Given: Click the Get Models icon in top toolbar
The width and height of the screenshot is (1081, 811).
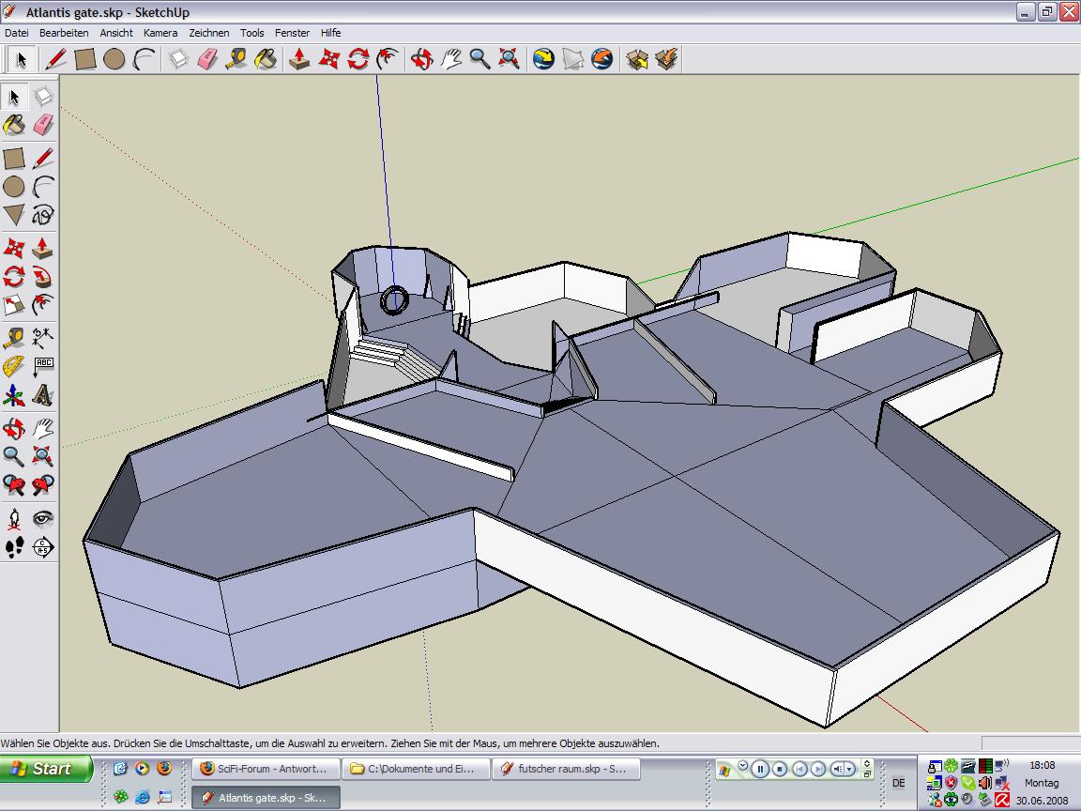Looking at the screenshot, I should pos(637,59).
